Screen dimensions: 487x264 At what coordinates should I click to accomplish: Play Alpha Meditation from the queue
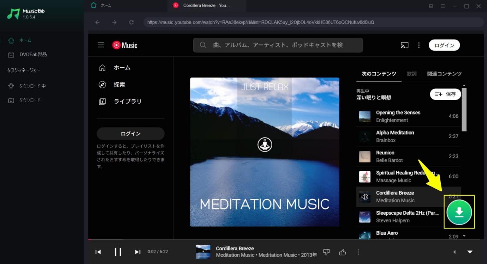click(x=409, y=136)
